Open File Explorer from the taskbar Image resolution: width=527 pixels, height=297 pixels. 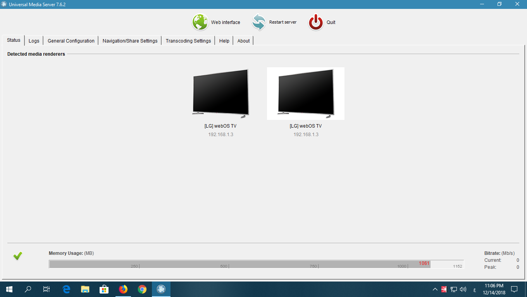pos(85,289)
